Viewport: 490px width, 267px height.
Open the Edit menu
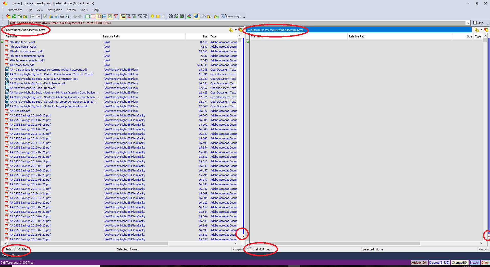(x=29, y=10)
